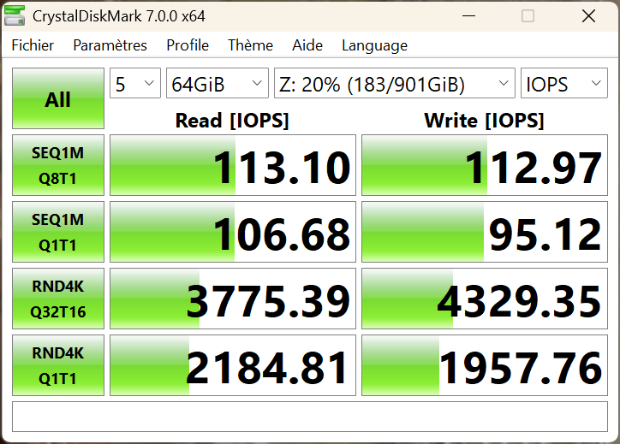Start all benchmarks with the All button
Image resolution: width=620 pixels, height=444 pixels.
coord(58,99)
